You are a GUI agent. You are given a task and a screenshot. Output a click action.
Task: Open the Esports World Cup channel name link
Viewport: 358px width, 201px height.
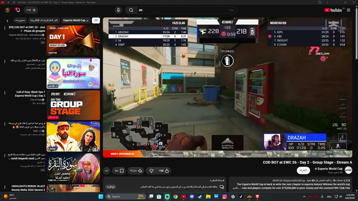tap(330, 169)
